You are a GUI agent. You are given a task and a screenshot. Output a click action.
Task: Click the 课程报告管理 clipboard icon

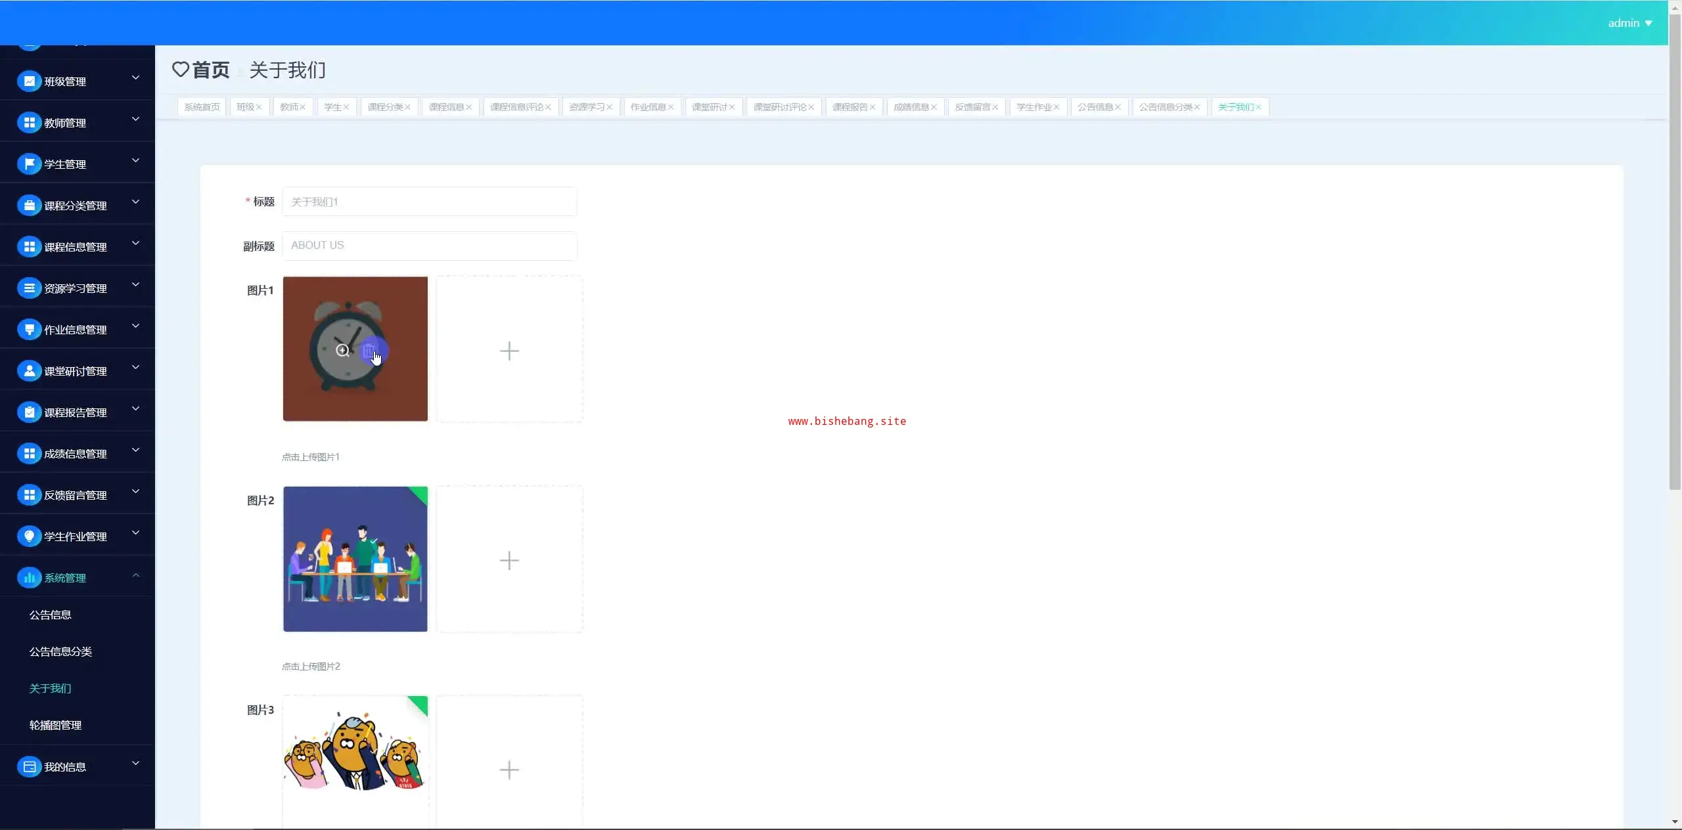click(29, 412)
